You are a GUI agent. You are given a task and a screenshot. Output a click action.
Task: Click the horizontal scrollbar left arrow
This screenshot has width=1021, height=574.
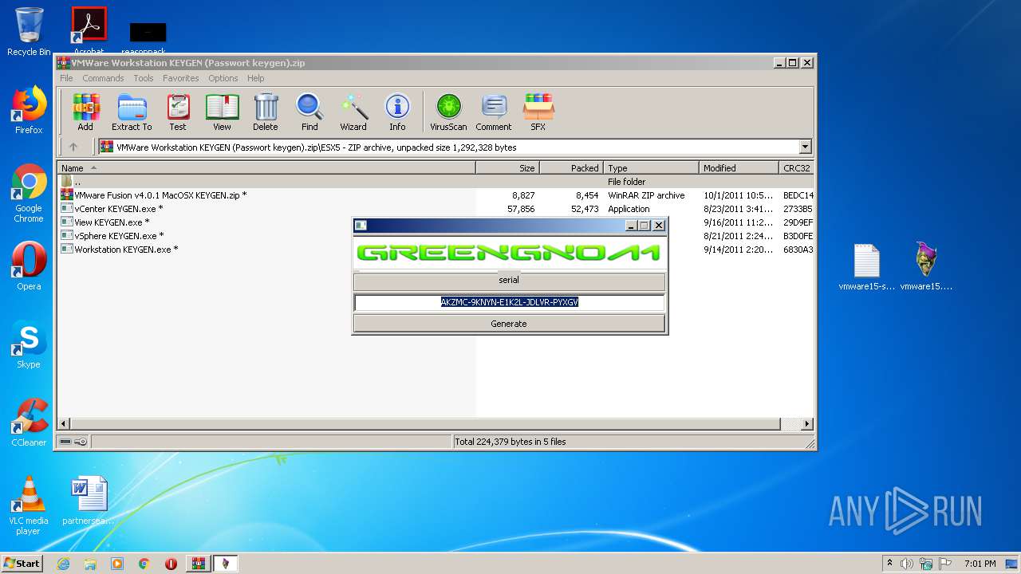pos(65,424)
